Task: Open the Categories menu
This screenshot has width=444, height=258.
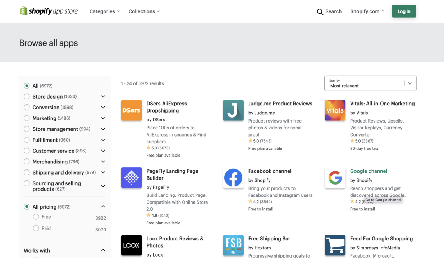Action: pos(105,11)
